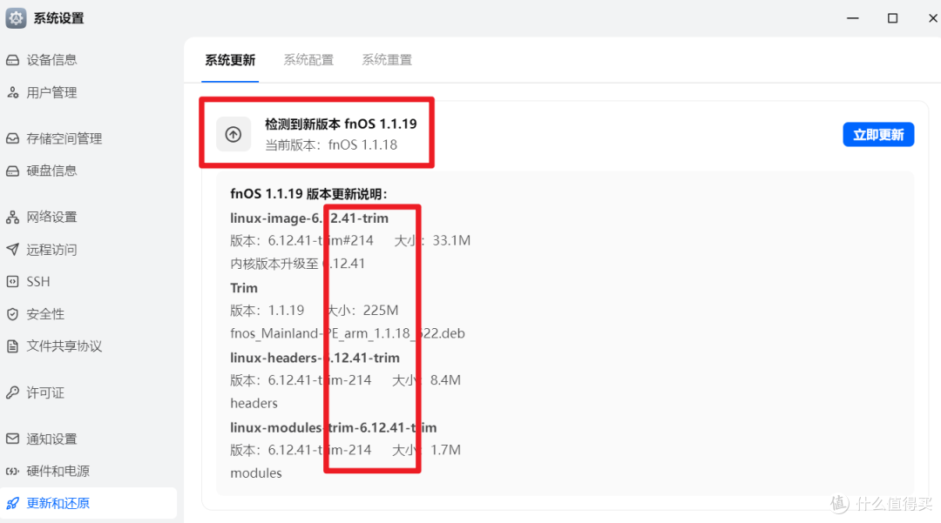Click the 网络设置 network icon
Image resolution: width=941 pixels, height=523 pixels.
click(12, 217)
